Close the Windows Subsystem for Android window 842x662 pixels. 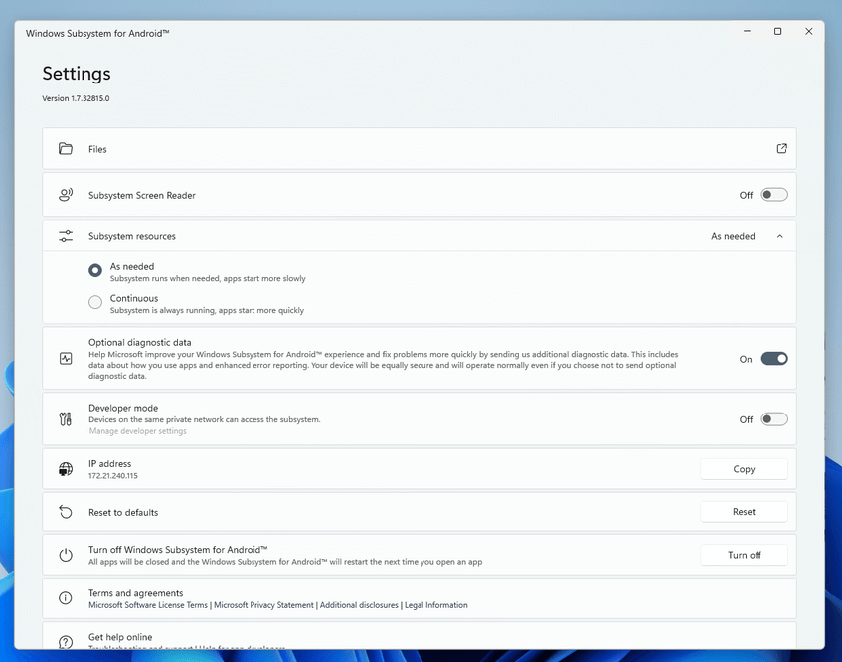[x=809, y=31]
